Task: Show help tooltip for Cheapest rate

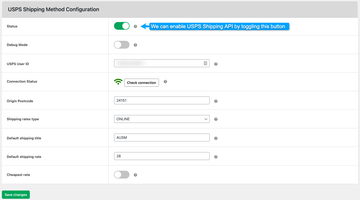Action: 135,175
